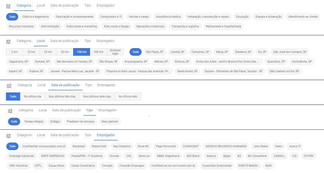This screenshot has width=324, height=173.
Task: Filter by Arte, moda e design
Action: coord(116,26)
